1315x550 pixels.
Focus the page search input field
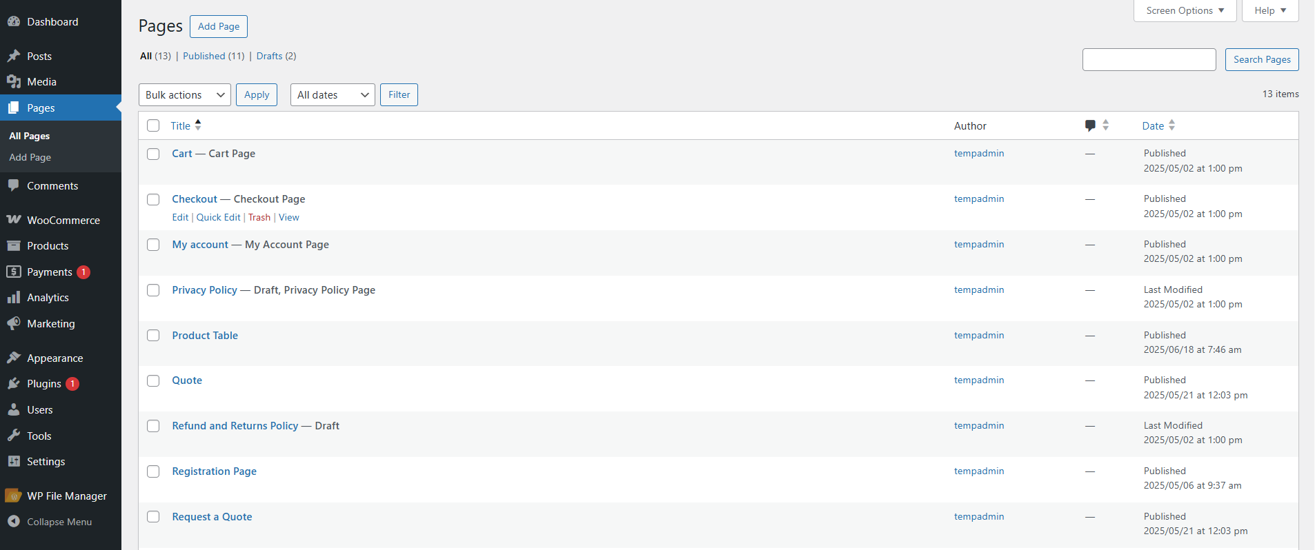point(1149,59)
